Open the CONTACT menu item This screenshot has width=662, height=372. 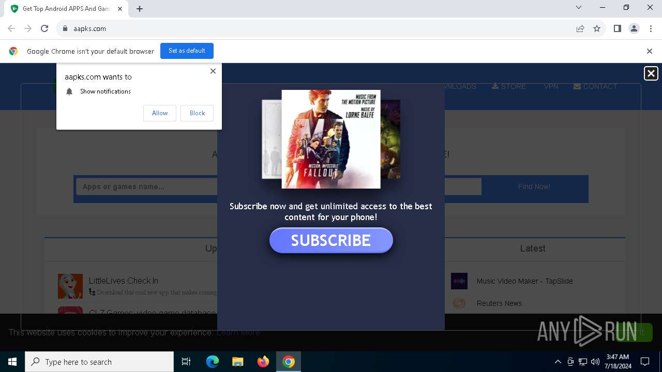click(x=595, y=86)
